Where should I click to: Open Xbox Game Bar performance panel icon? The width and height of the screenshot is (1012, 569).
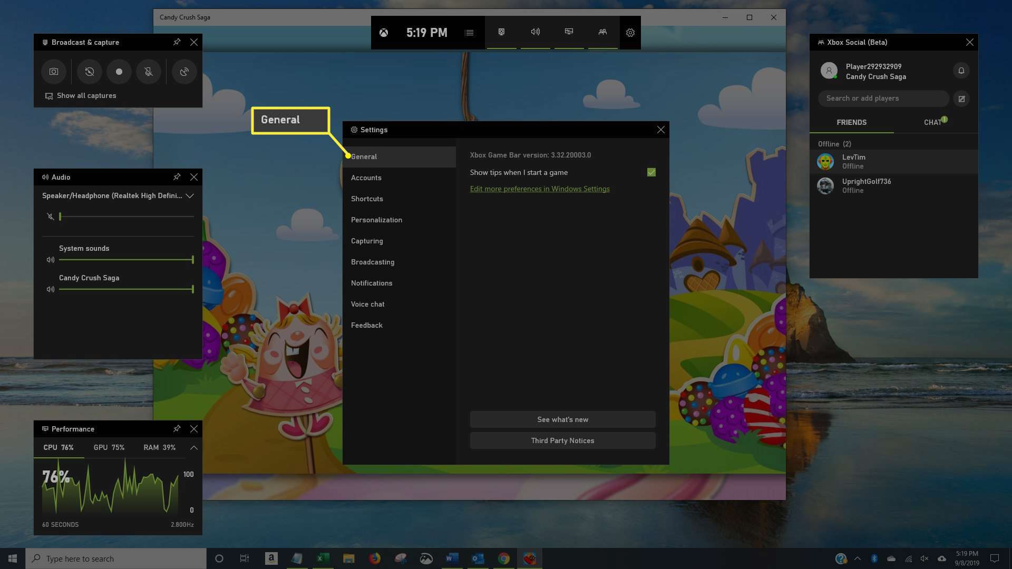point(569,32)
